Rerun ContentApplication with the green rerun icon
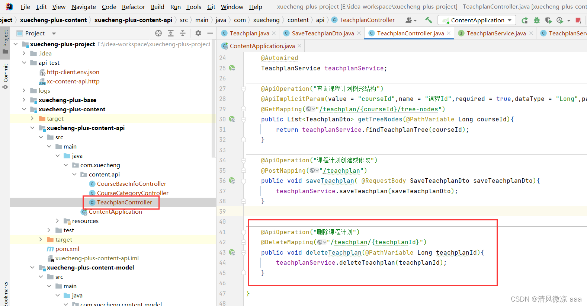Screen dimensions: 587x306 pos(525,20)
